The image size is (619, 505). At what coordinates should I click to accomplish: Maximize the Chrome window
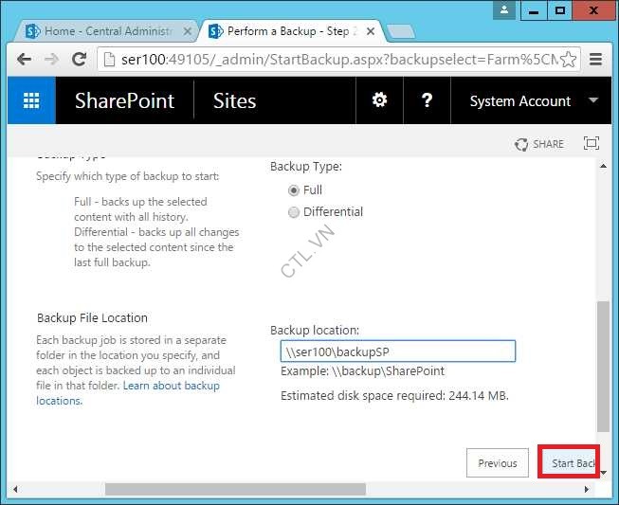[x=560, y=10]
